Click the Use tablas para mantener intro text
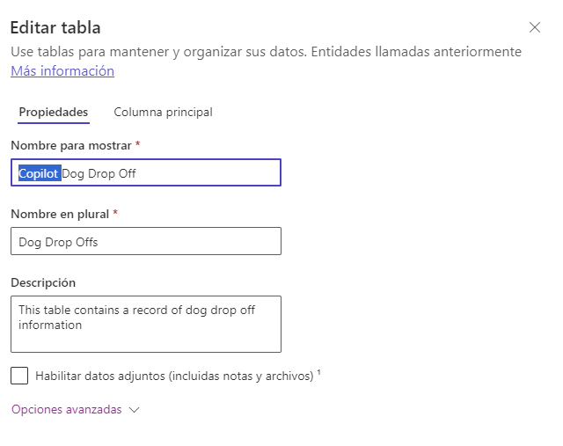563x446 pixels. [x=264, y=52]
